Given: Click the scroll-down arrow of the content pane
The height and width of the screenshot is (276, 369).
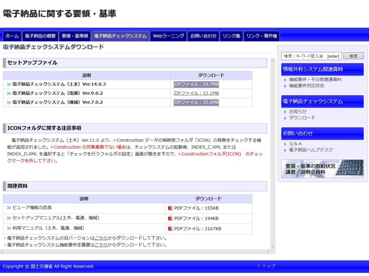Looking at the screenshot, I should pos(272,246).
